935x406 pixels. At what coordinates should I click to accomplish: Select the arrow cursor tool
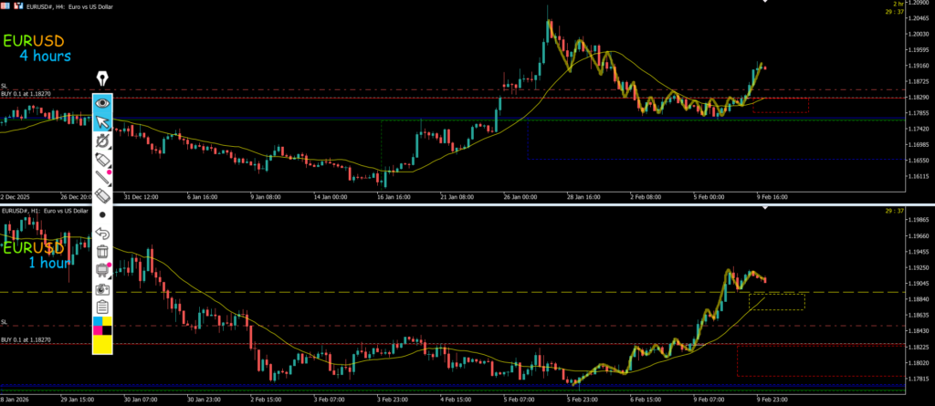click(x=102, y=122)
